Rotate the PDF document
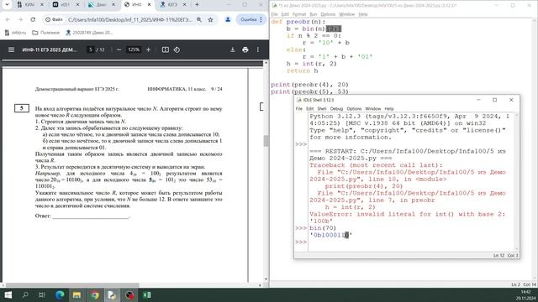 pos(177,49)
